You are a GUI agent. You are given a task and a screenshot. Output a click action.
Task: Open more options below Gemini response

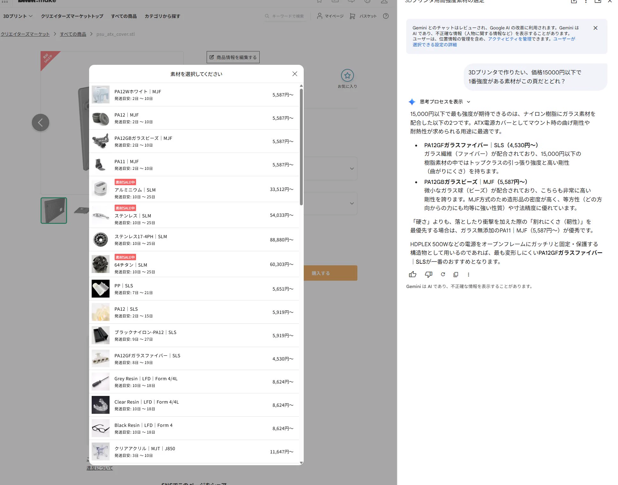click(469, 274)
